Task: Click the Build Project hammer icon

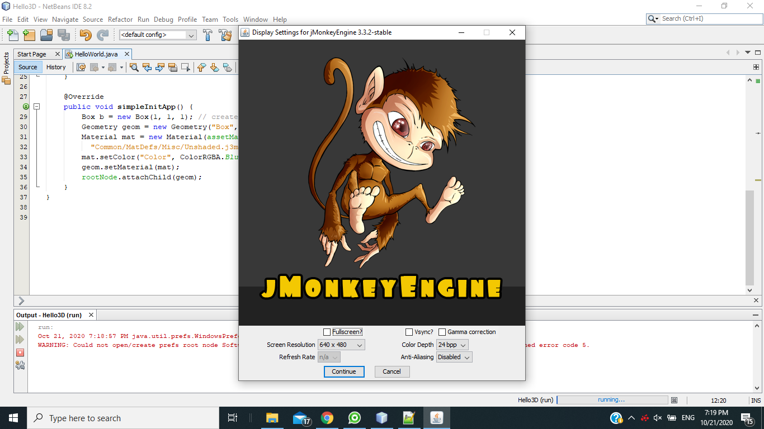Action: (207, 35)
